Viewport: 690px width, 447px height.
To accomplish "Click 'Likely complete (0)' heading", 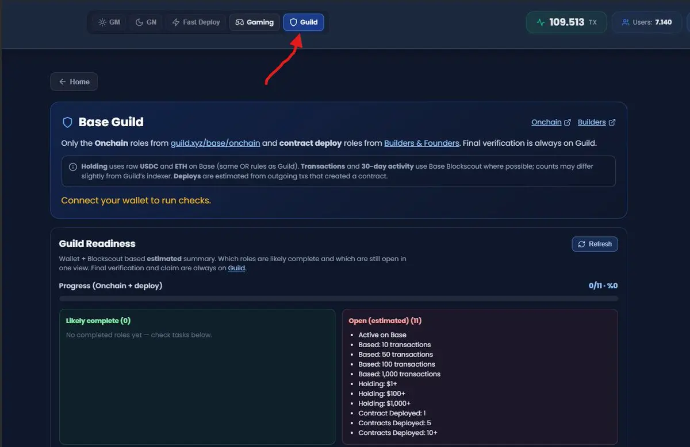I will click(x=98, y=321).
